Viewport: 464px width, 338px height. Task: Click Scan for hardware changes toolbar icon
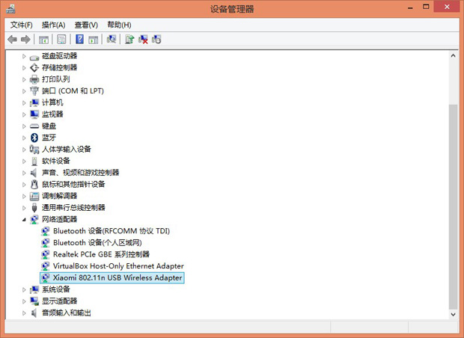pyautogui.click(x=112, y=39)
